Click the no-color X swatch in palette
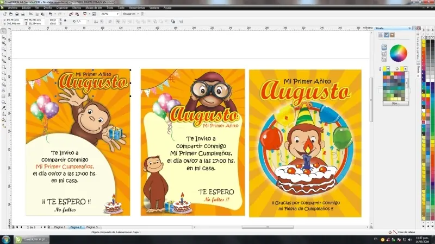The image size is (435, 244). pos(424,37)
